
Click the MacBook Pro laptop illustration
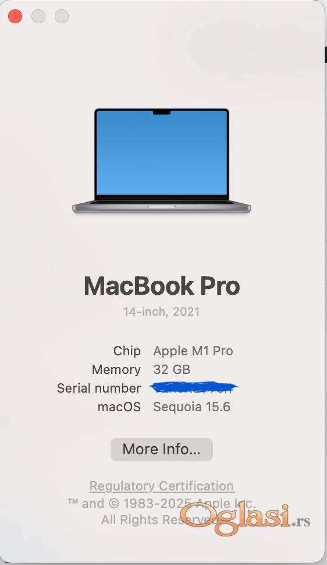[162, 161]
